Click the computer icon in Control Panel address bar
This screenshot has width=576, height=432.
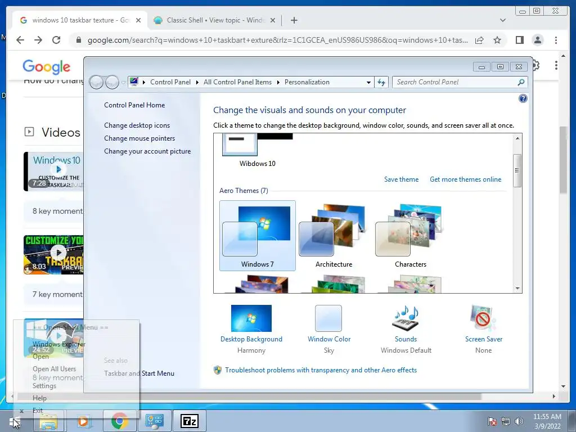point(134,82)
